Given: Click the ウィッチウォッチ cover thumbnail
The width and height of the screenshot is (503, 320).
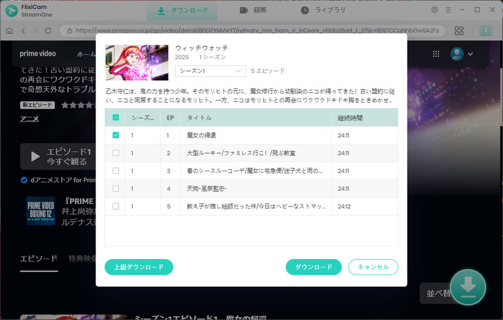Looking at the screenshot, I should point(137,63).
